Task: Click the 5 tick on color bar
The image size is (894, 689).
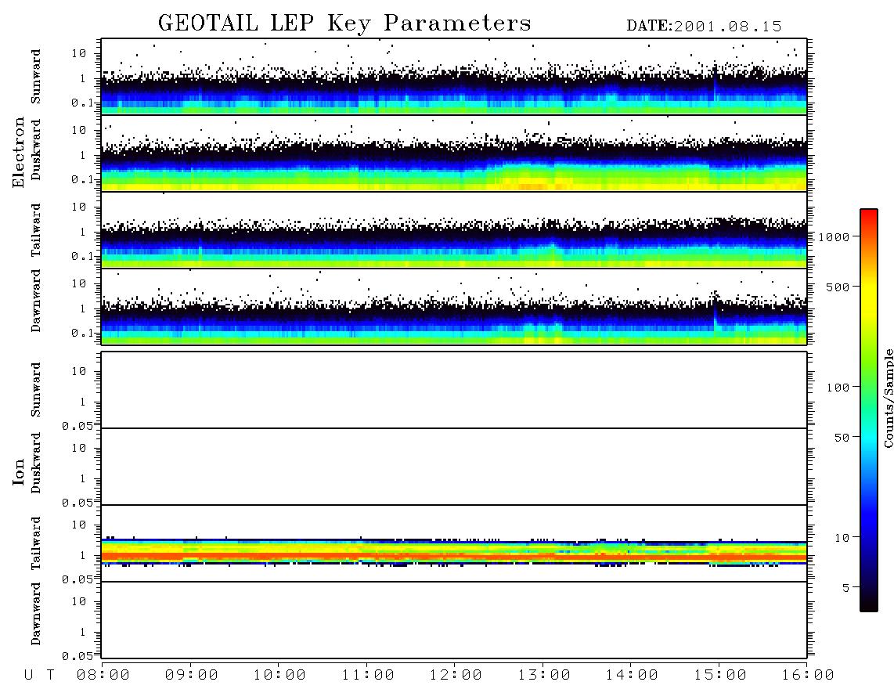Action: tap(845, 588)
